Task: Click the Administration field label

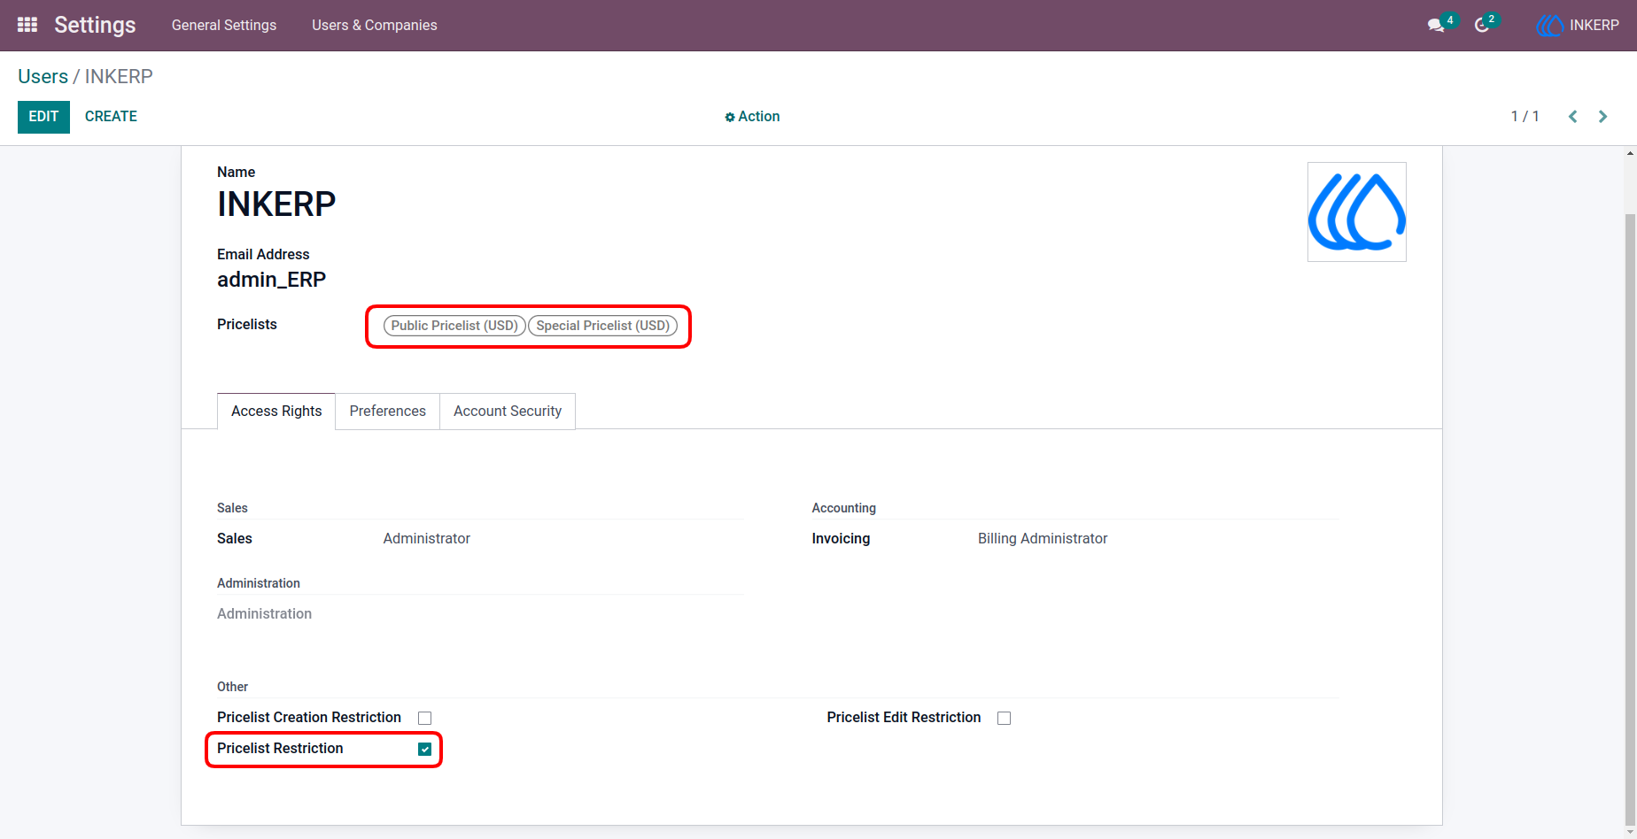Action: pos(264,613)
